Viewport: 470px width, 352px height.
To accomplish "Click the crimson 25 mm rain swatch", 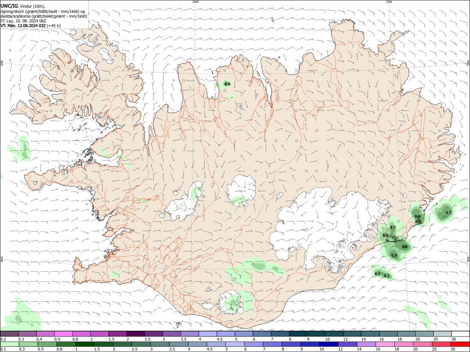I will (441, 344).
